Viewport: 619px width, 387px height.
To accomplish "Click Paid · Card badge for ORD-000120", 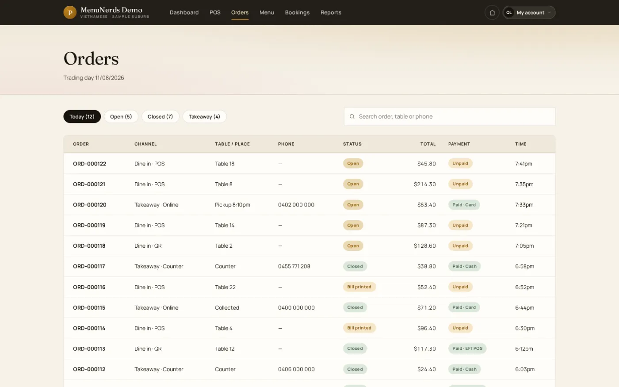I will click(464, 205).
